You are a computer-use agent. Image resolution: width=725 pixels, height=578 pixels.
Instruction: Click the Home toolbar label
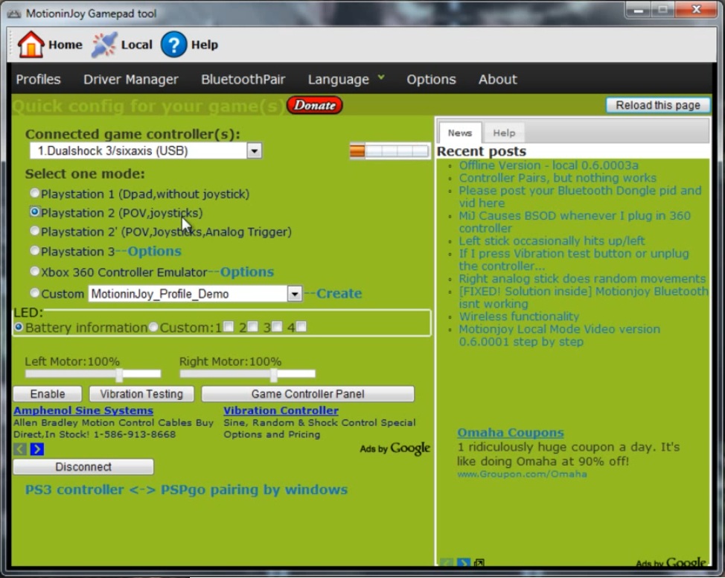tap(66, 45)
